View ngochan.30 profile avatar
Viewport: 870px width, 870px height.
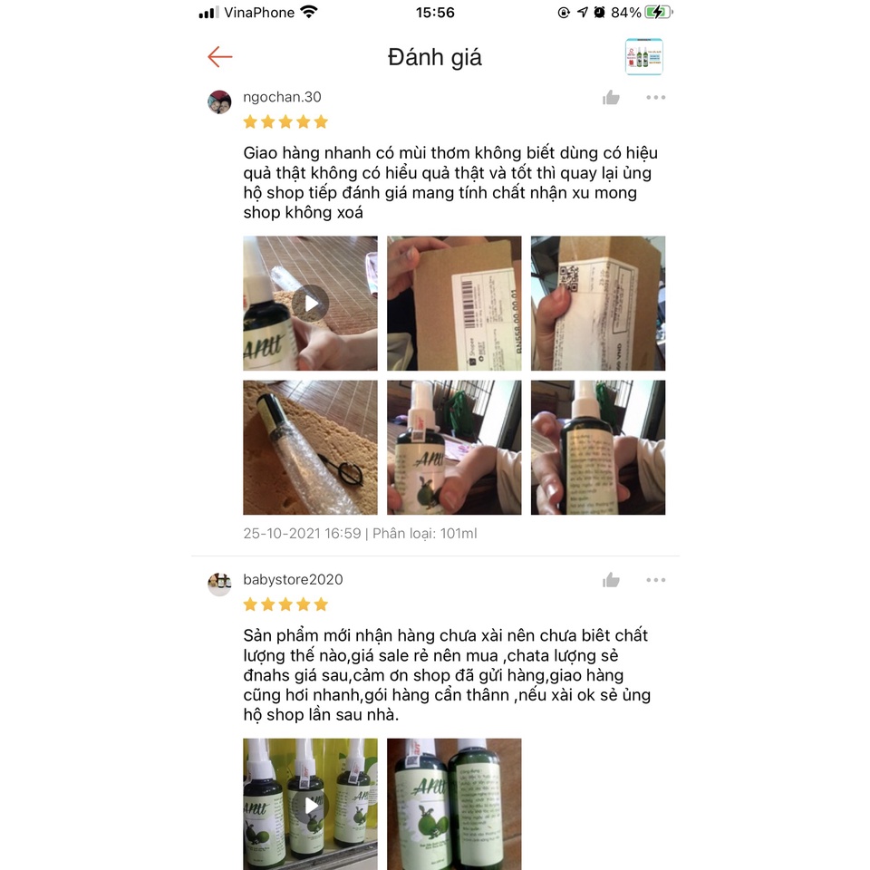(x=219, y=102)
